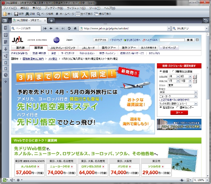The width and height of the screenshot is (211, 184).
Task: Open closed tabs trash icon
Action: click(206, 21)
